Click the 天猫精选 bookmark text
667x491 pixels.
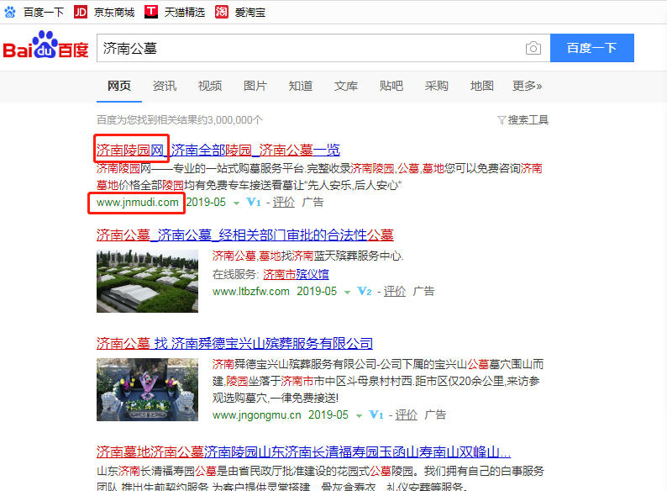point(185,13)
